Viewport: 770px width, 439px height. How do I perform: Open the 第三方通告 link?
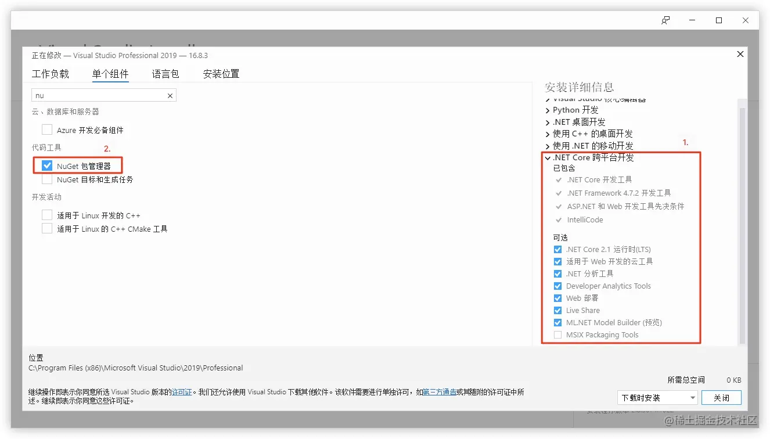[440, 392]
